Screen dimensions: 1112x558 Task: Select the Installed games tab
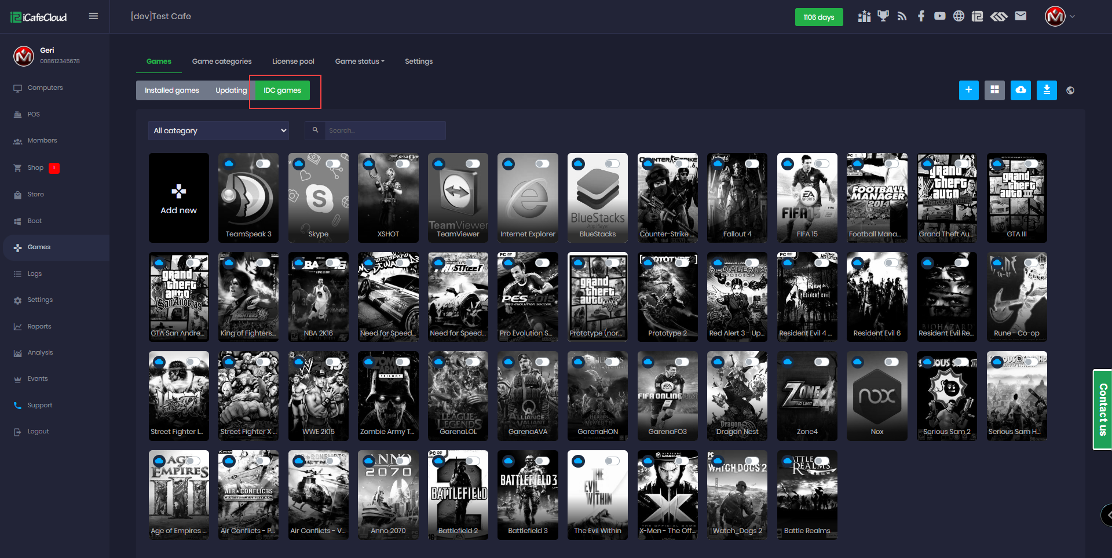(x=171, y=90)
